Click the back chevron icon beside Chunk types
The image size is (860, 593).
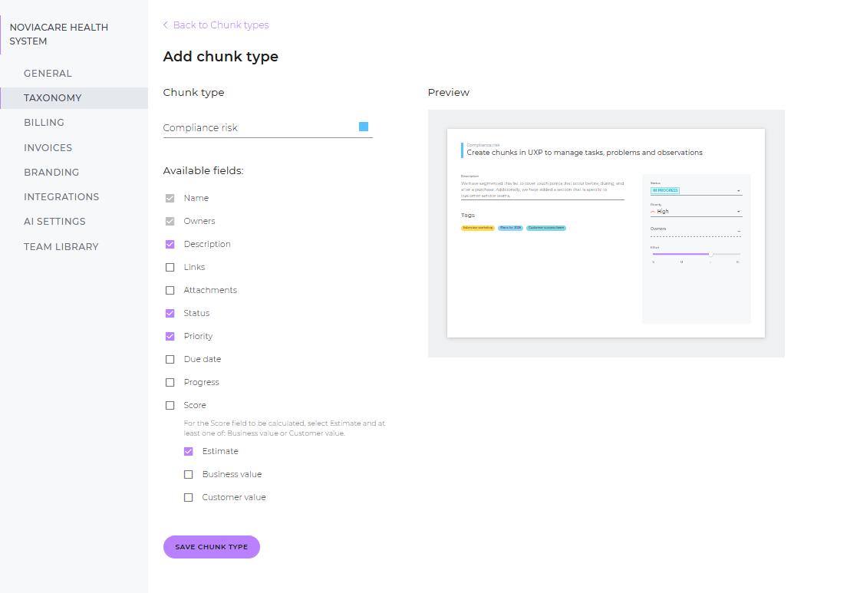(x=166, y=25)
